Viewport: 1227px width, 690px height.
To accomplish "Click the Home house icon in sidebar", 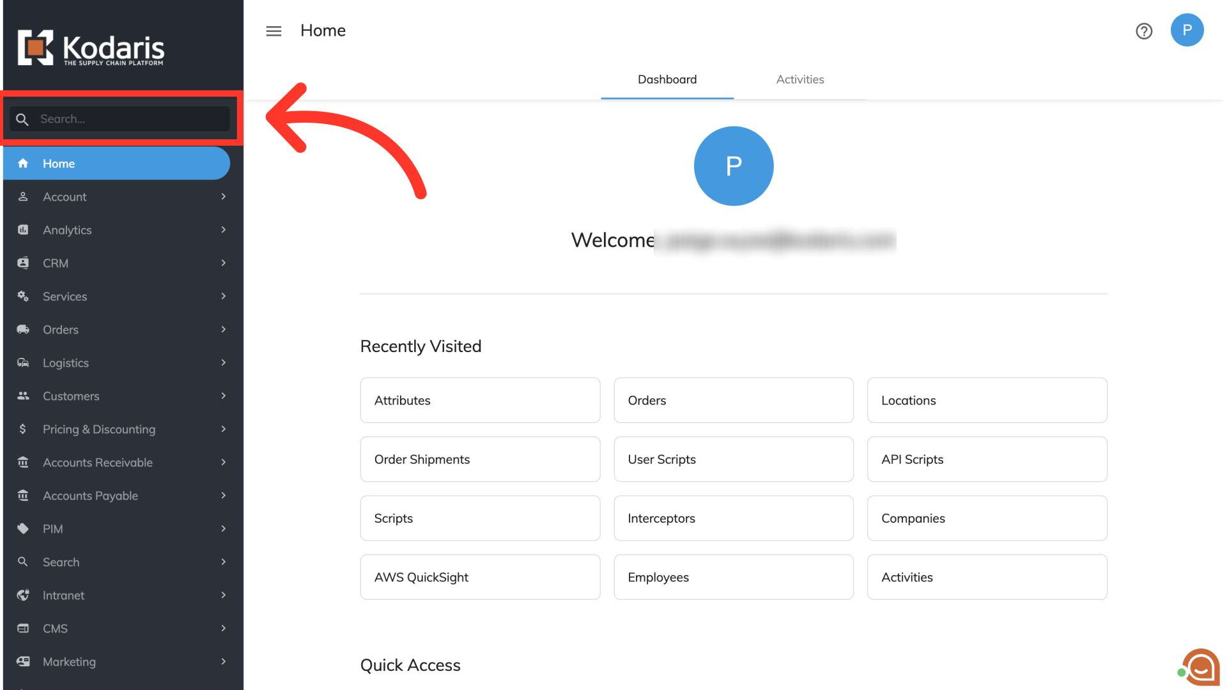I will tap(23, 164).
